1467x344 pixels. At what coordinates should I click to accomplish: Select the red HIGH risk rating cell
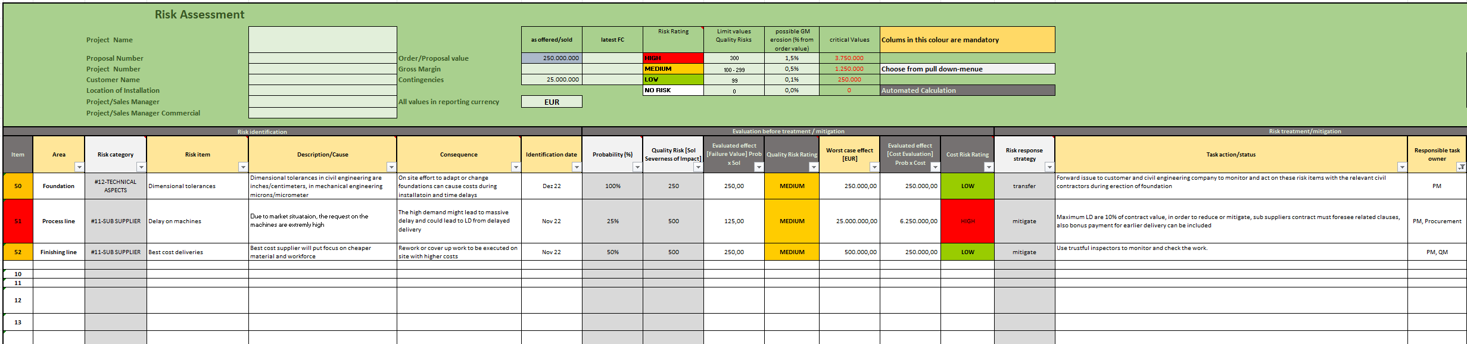point(673,58)
